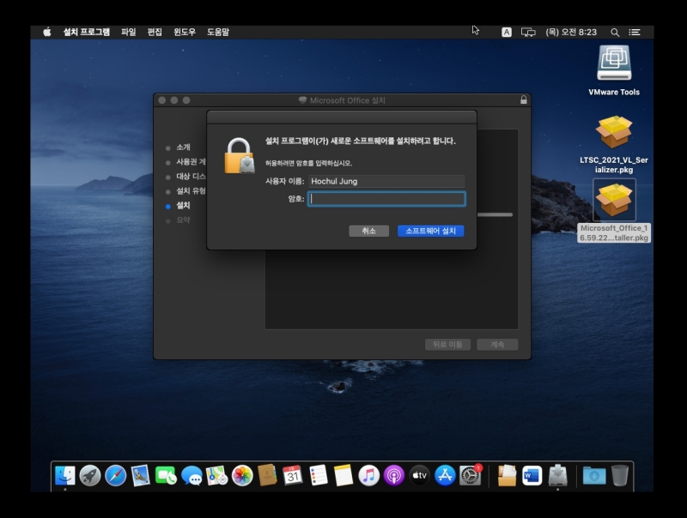687x518 pixels.
Task: Click the 사용자 이름 field showing Hochul Jung
Action: (x=386, y=181)
